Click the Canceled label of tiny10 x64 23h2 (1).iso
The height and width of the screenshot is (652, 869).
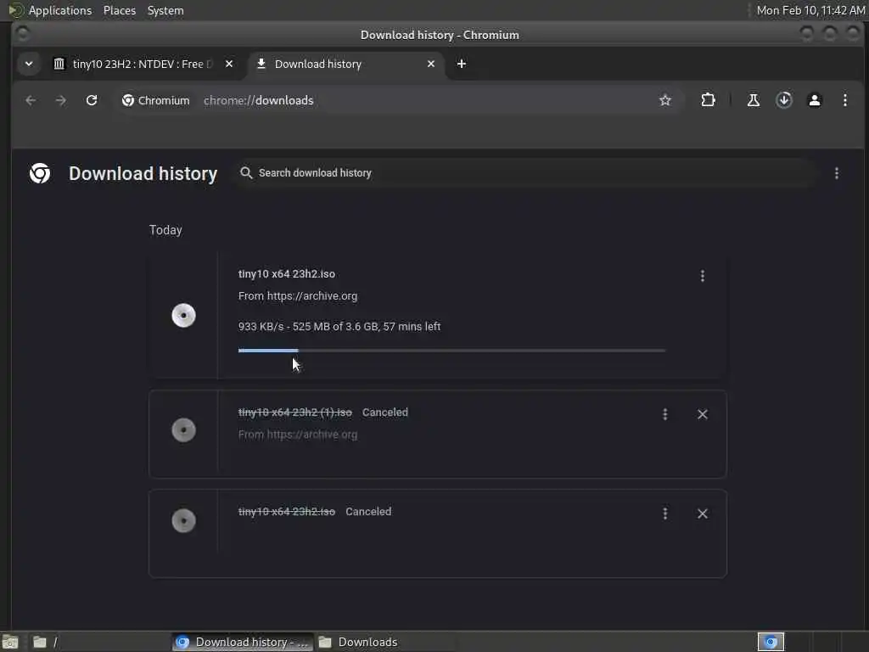point(385,413)
